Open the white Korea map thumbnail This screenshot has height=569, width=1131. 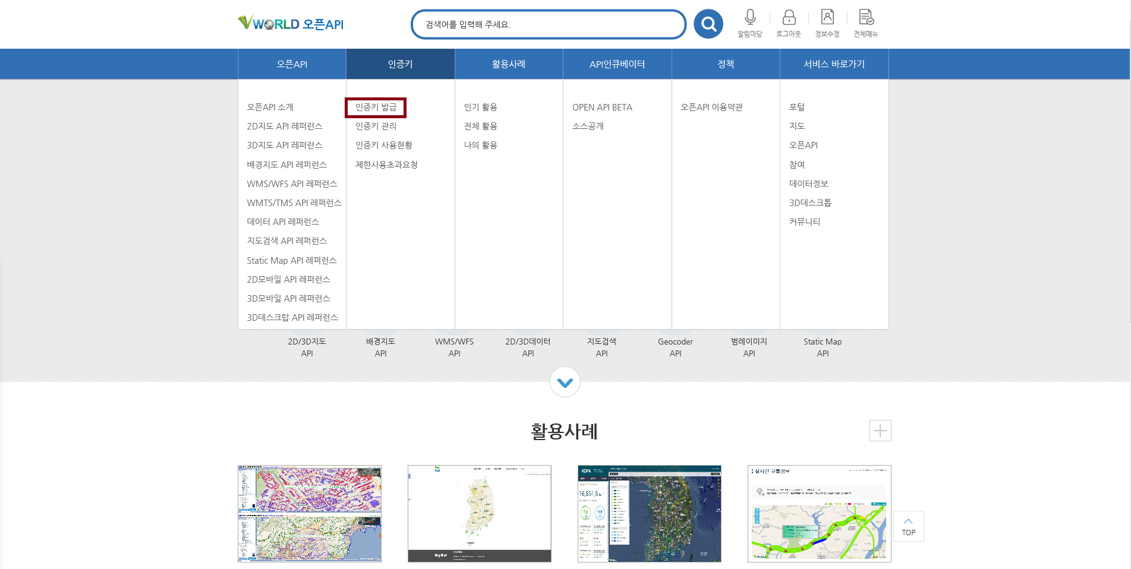[480, 514]
